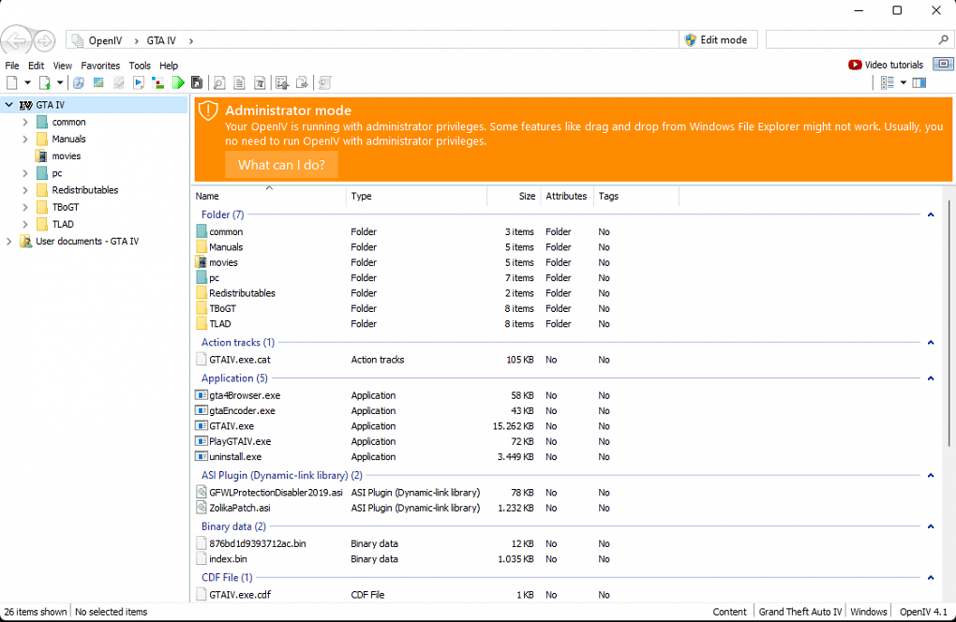Image resolution: width=956 pixels, height=622 pixels.
Task: Click the extract upward arrow toolbar icon
Action: 282,82
